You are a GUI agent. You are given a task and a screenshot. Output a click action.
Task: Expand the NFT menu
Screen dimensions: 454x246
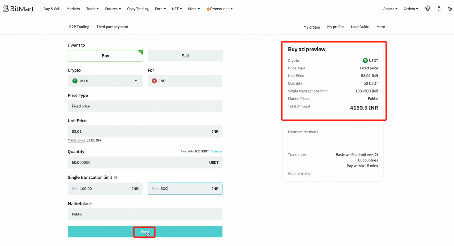coord(177,9)
